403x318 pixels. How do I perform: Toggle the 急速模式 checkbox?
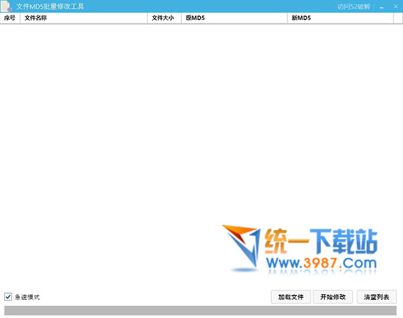[x=8, y=297]
